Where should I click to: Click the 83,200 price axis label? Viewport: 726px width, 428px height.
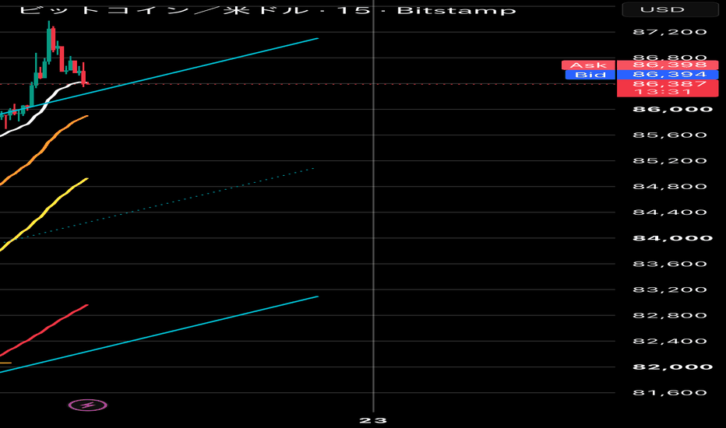(669, 289)
